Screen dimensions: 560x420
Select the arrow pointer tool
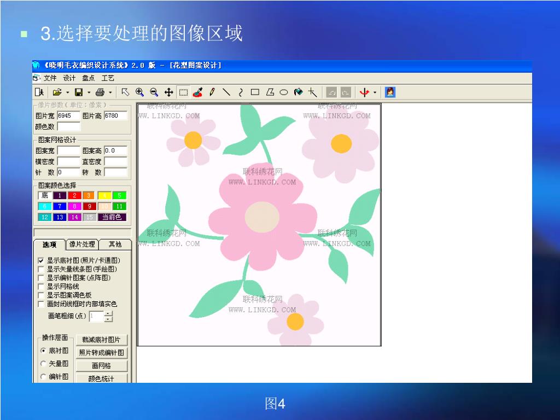125,92
